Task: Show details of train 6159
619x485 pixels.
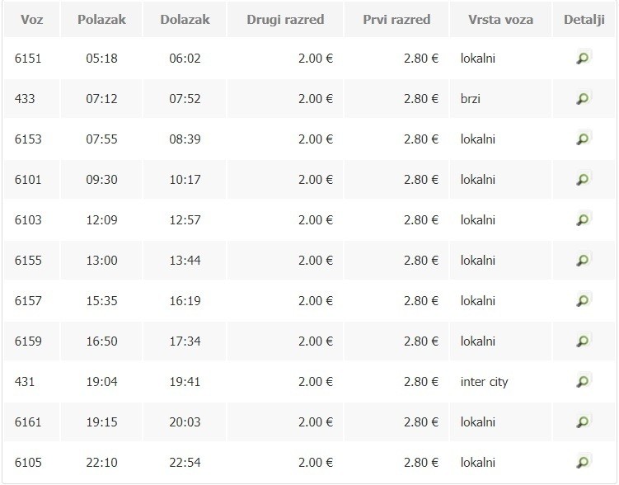Action: (x=583, y=341)
